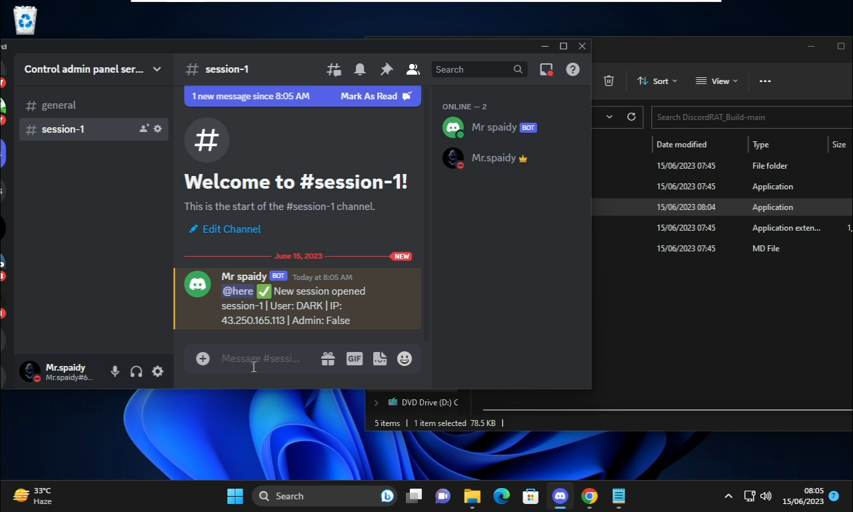Click delete trash icon in File Explorer
853x512 pixels.
click(608, 81)
